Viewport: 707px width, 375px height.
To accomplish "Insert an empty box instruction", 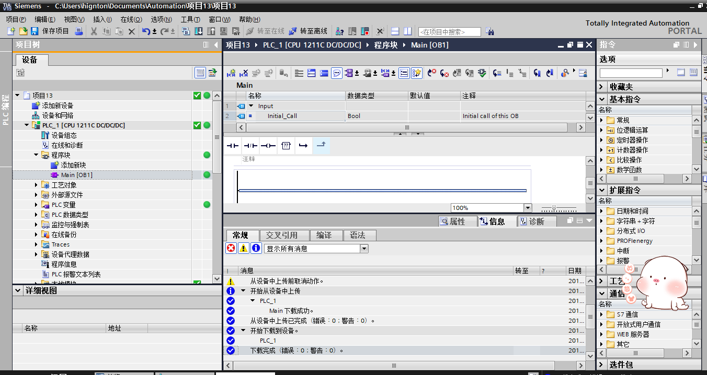I will 286,146.
